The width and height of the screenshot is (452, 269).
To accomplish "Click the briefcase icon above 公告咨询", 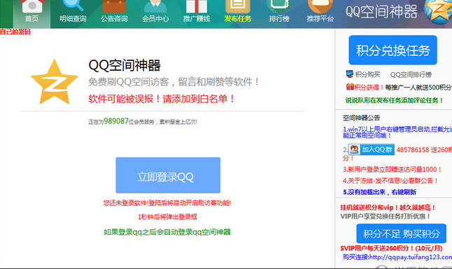I will pyautogui.click(x=114, y=6).
